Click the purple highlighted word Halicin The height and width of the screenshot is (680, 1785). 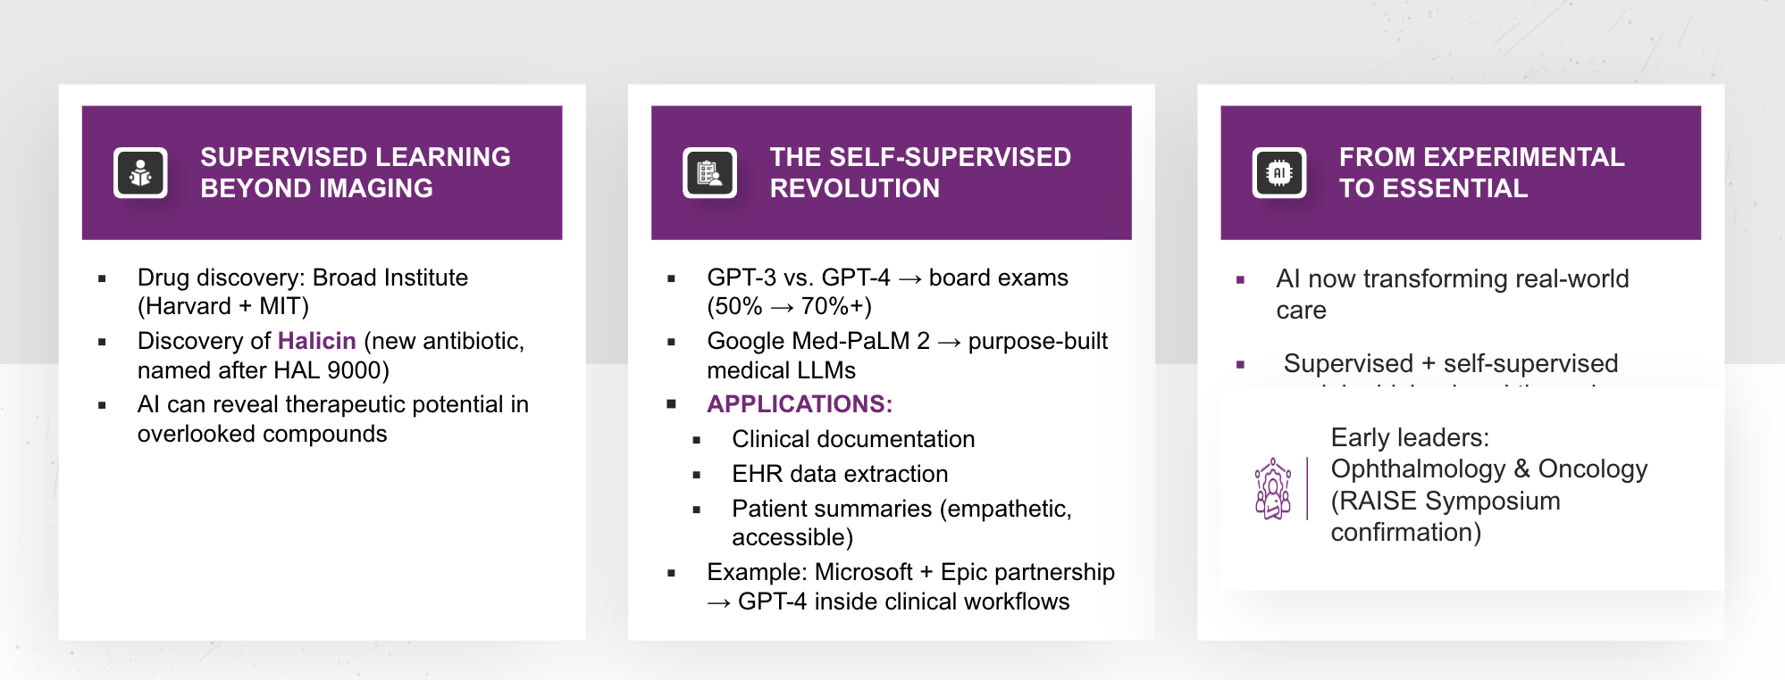(x=316, y=341)
